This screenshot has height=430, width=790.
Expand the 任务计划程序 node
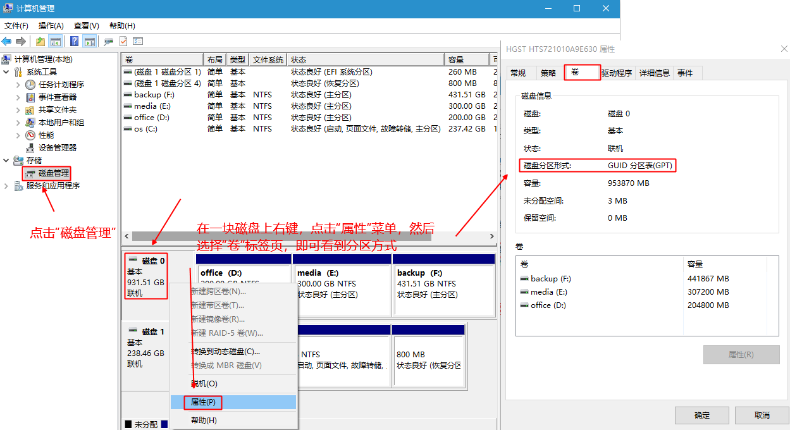(x=18, y=85)
